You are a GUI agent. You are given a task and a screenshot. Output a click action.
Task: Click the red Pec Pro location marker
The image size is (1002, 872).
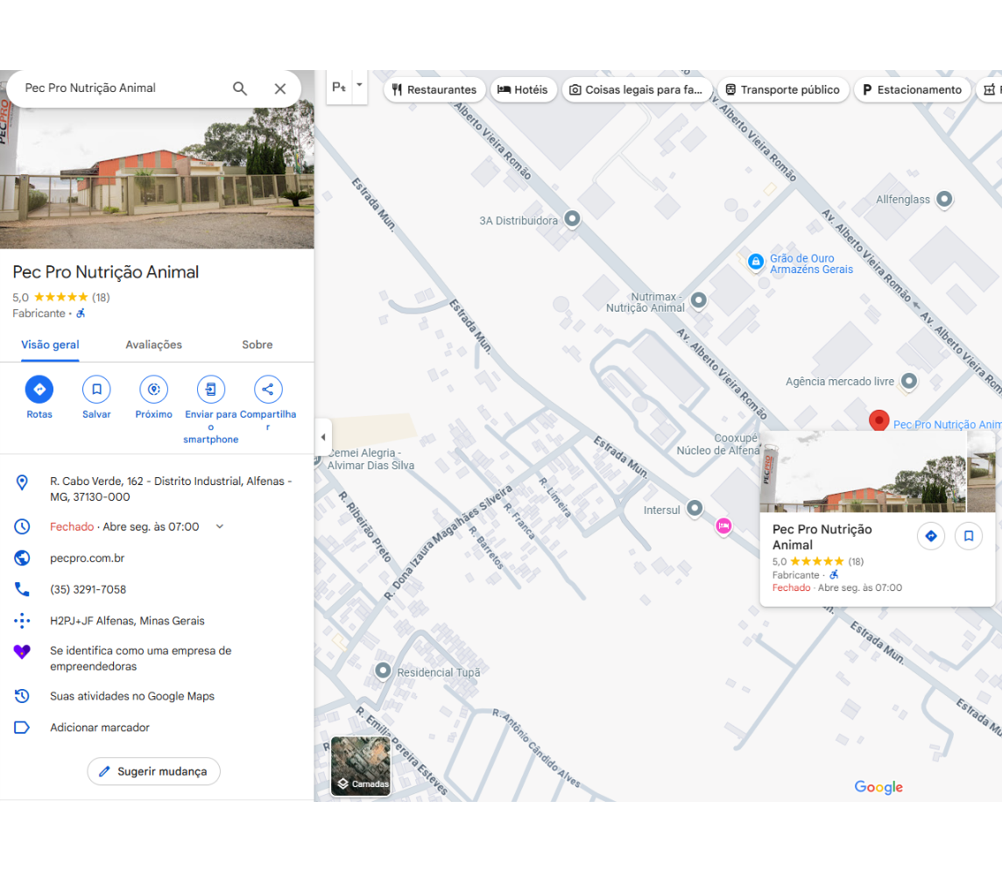pos(879,420)
